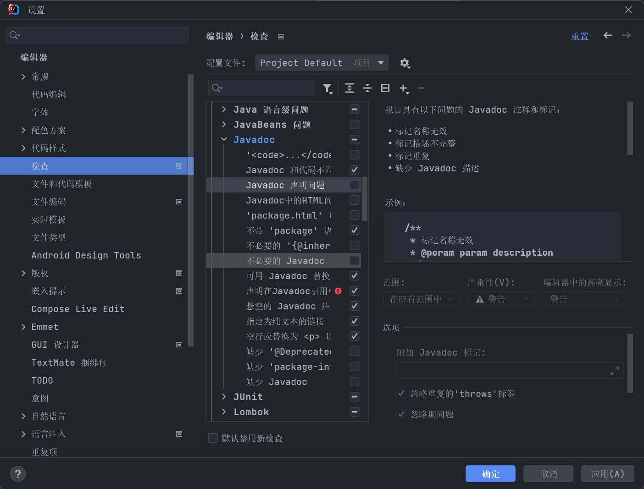Open the help question mark button
Viewport: 644px width, 489px height.
(18, 474)
